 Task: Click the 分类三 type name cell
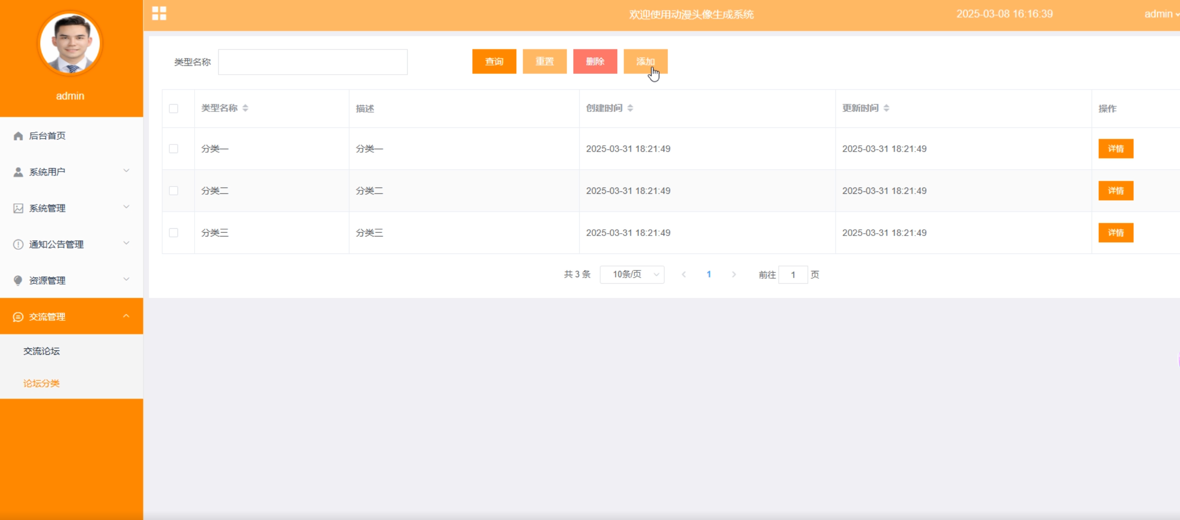272,233
